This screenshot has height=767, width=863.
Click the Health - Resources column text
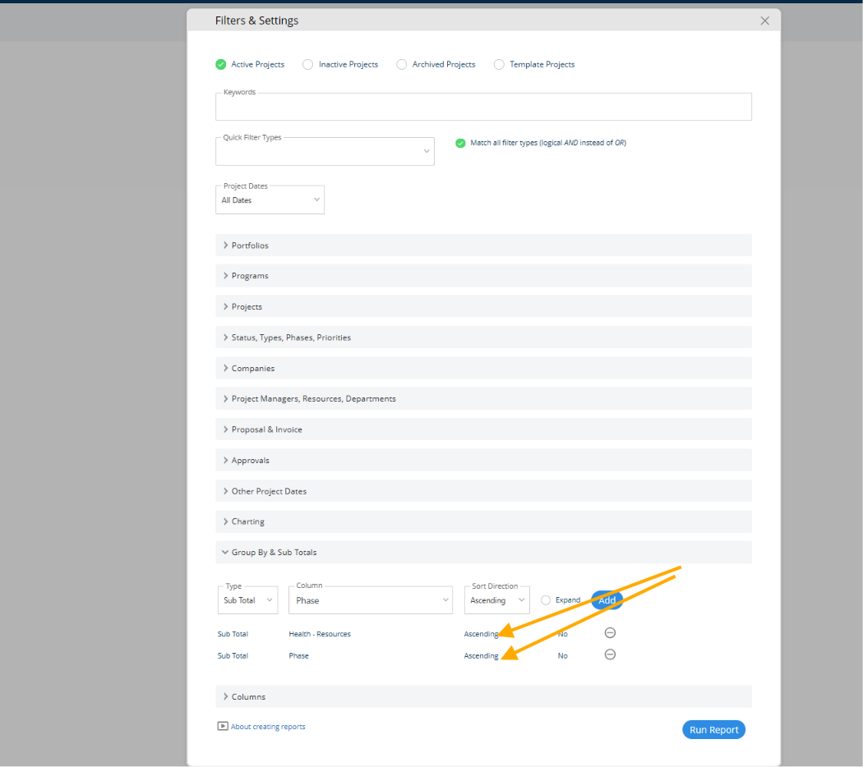point(320,634)
